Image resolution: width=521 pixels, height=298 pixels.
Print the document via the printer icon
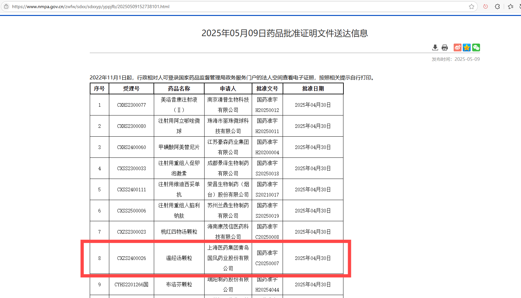pyautogui.click(x=445, y=47)
